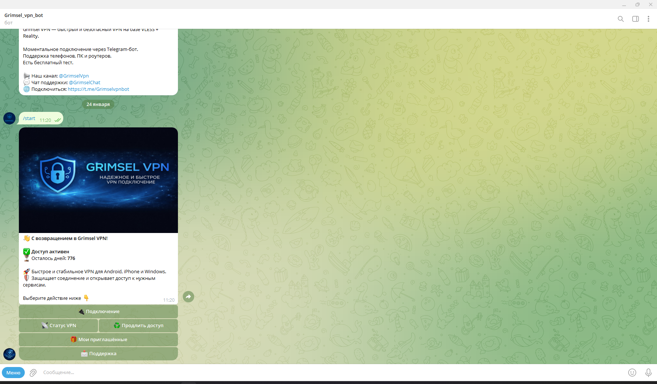The image size is (657, 384).
Task: Click the Поддержка bot button
Action: click(98, 354)
